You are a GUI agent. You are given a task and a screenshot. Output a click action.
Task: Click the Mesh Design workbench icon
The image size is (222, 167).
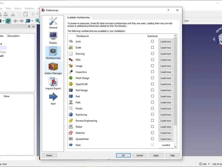pos(71,78)
